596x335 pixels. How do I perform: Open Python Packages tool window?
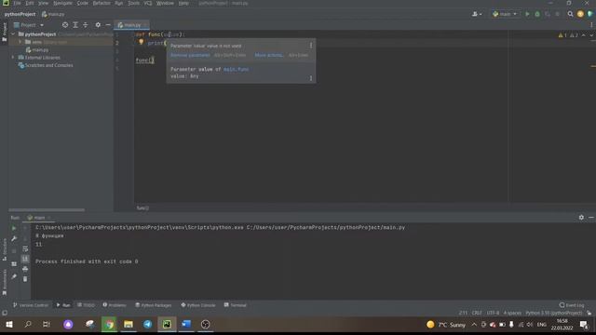point(154,305)
